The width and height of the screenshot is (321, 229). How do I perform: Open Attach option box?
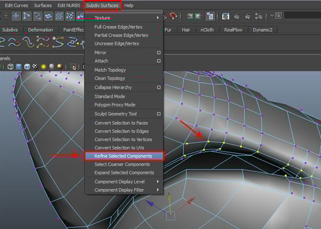pos(158,61)
